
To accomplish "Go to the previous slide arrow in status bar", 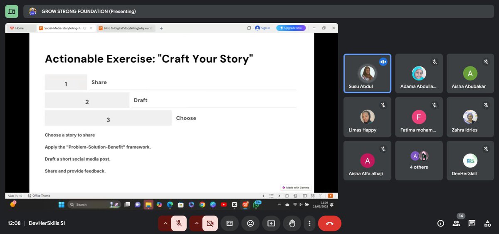I will [263, 196].
